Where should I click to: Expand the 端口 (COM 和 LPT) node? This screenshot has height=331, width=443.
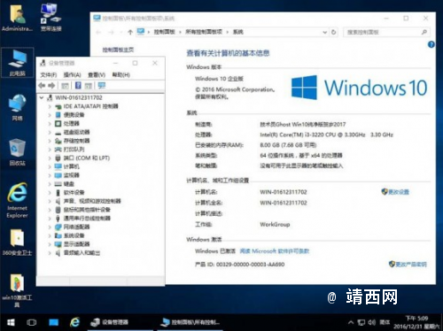(x=50, y=158)
